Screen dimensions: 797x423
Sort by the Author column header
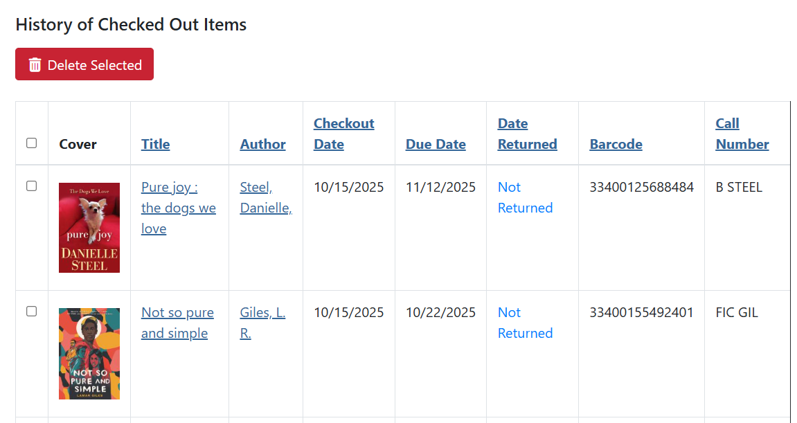[263, 144]
